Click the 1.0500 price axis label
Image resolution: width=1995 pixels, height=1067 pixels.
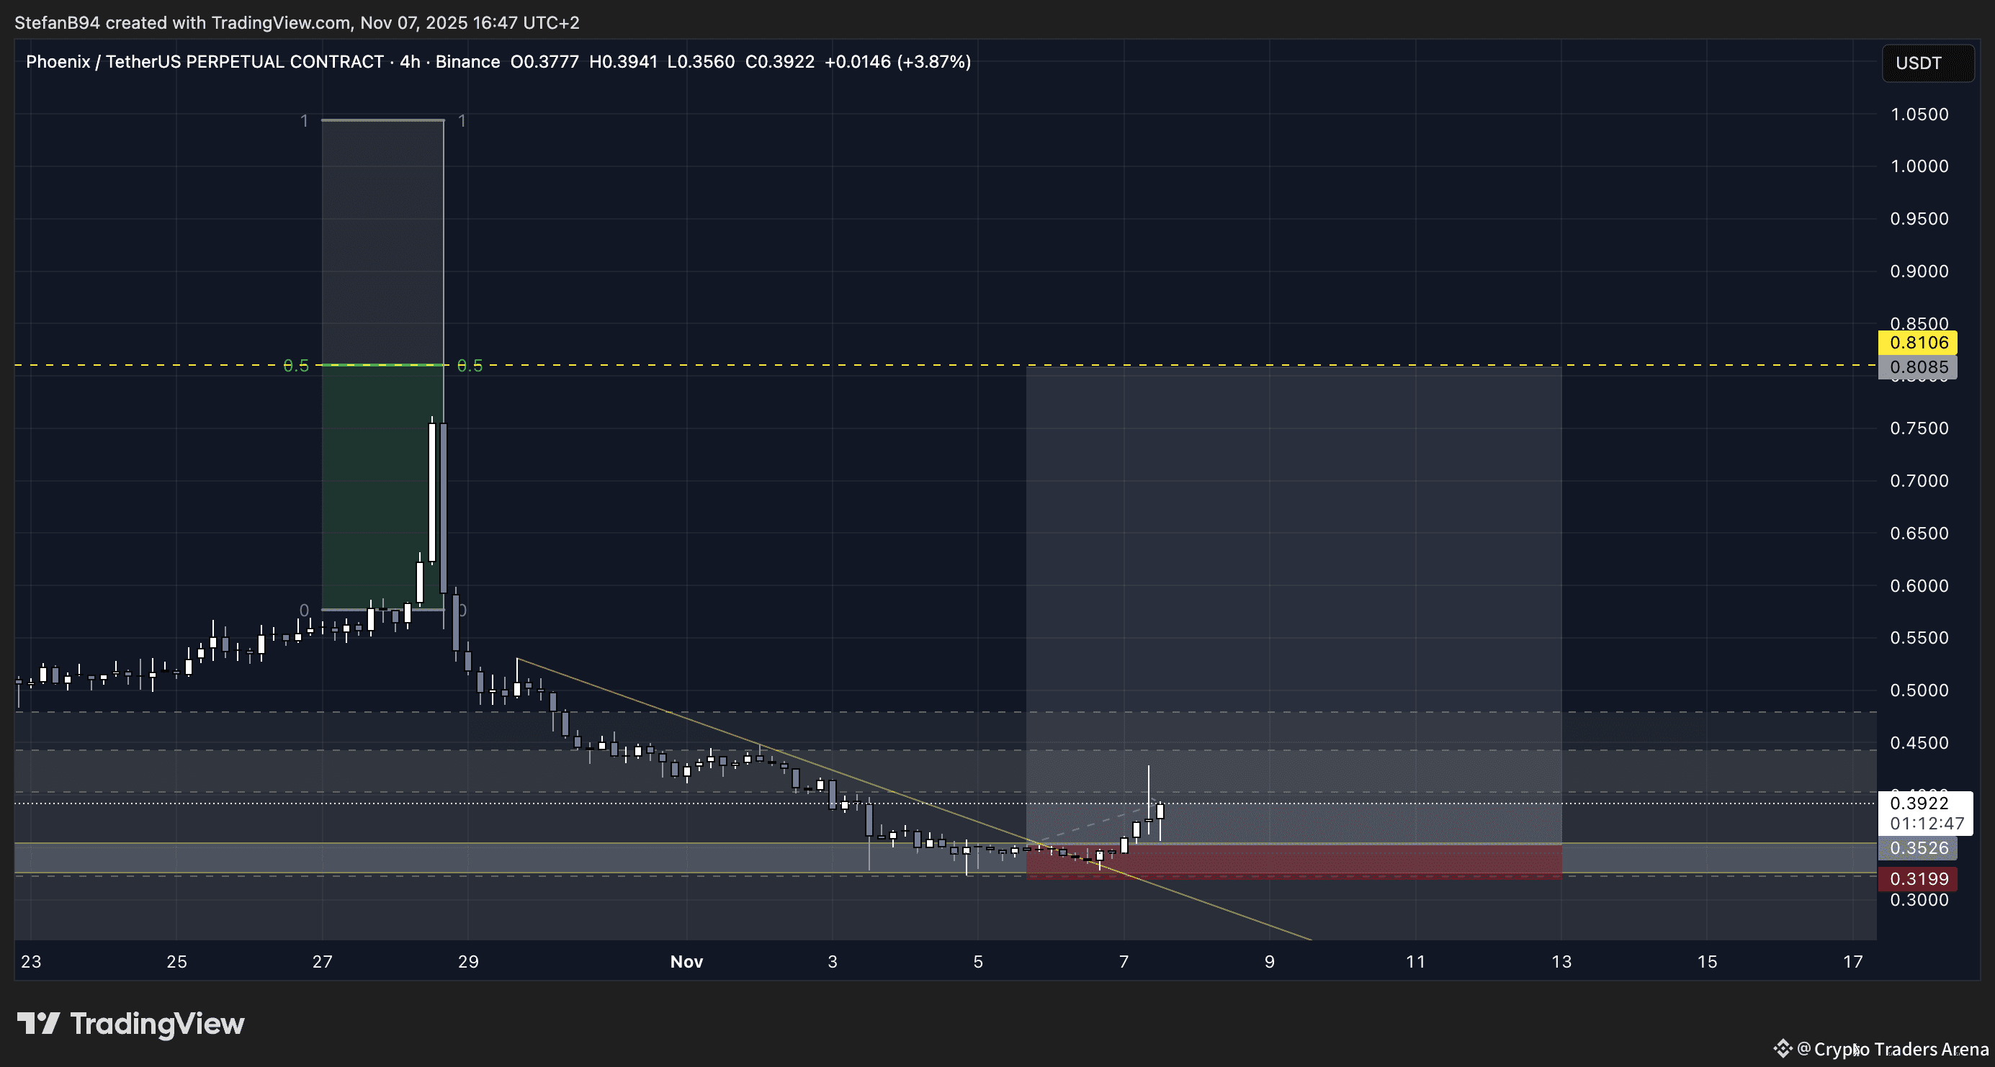(1919, 114)
